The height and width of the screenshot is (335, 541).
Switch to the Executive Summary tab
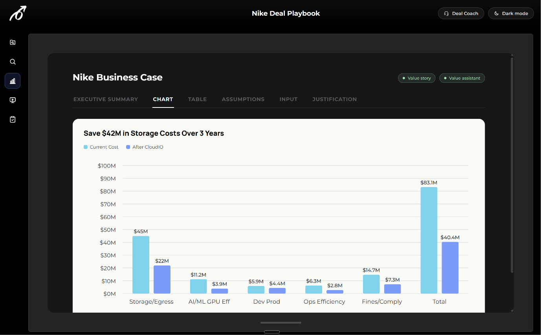[106, 99]
